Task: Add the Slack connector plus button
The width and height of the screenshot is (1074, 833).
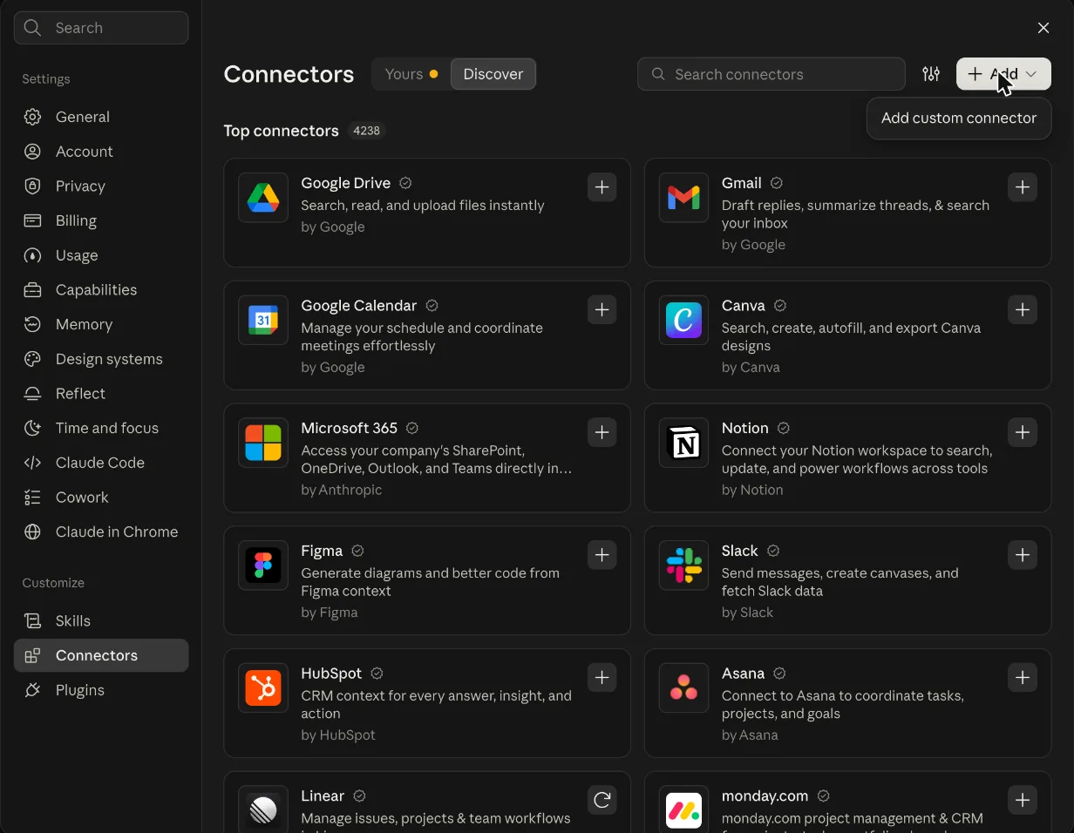Action: (x=1023, y=555)
